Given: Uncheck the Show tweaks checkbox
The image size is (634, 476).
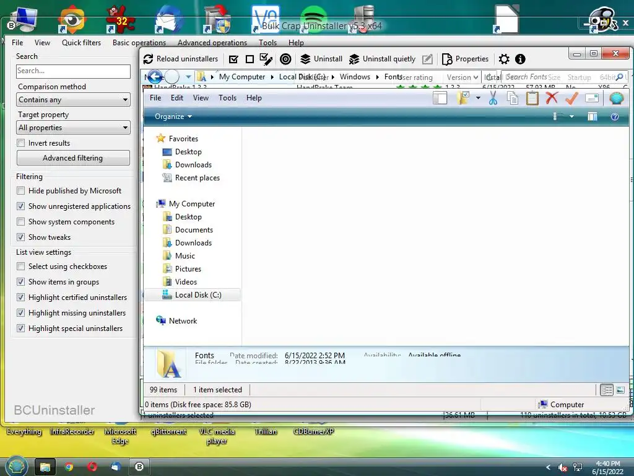Looking at the screenshot, I should click(x=20, y=237).
